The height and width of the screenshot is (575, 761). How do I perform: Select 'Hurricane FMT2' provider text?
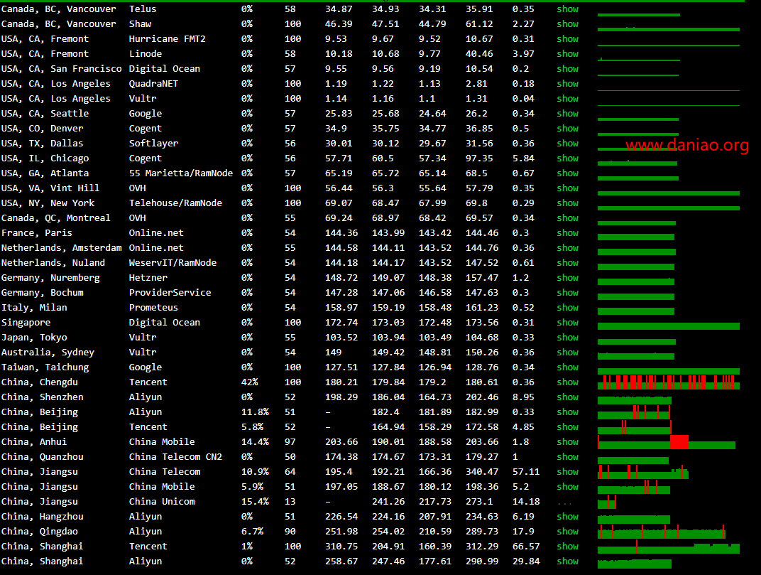point(167,39)
